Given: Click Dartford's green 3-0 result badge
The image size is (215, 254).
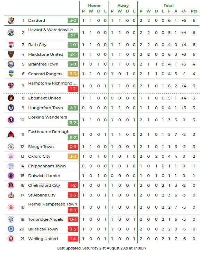Looking at the screenshot, I should [73, 20].
